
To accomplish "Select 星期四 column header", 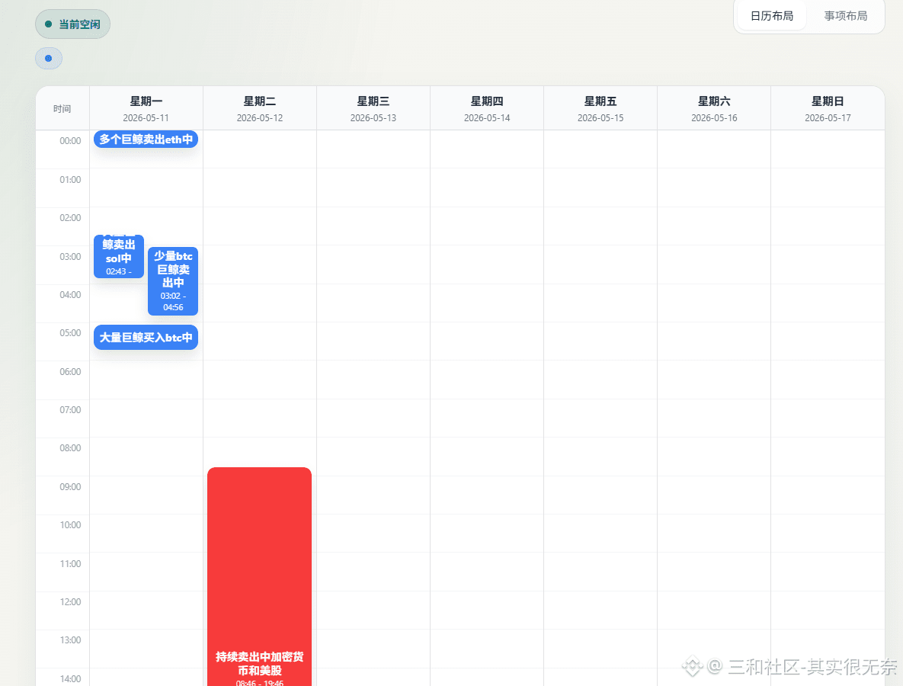I will tap(487, 108).
